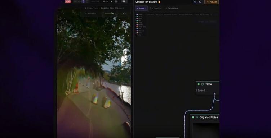
Task: Toggle the Organic Noise node enable dot
Action: coord(193,117)
